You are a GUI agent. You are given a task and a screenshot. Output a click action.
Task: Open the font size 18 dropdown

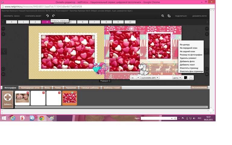pyautogui.click(x=138, y=78)
